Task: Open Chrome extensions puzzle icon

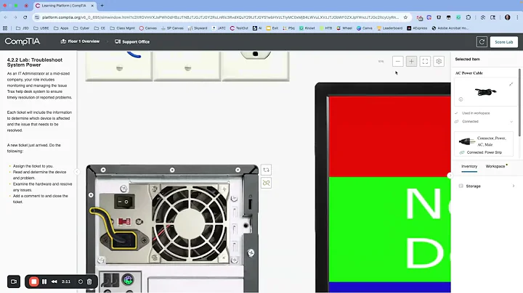Action: [469, 17]
